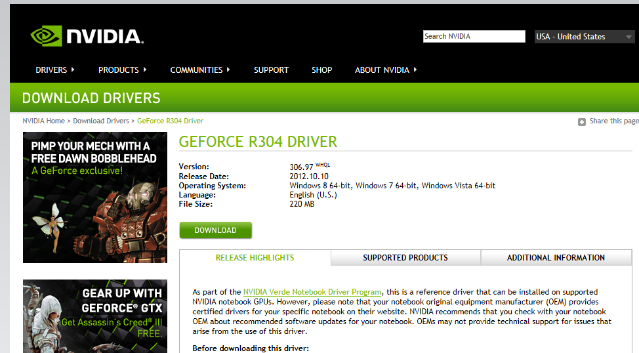Expand the PRODUCTS menu arrow
The image size is (639, 353).
coord(145,70)
